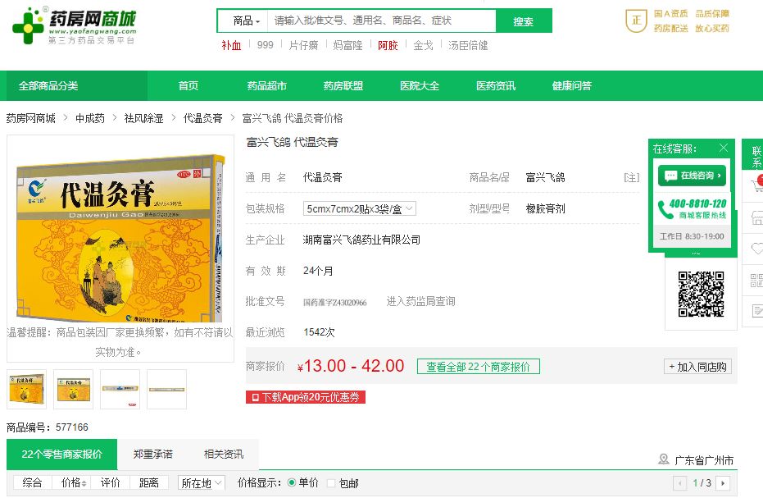
Task: Click the 999 hot search link
Action: [266, 45]
